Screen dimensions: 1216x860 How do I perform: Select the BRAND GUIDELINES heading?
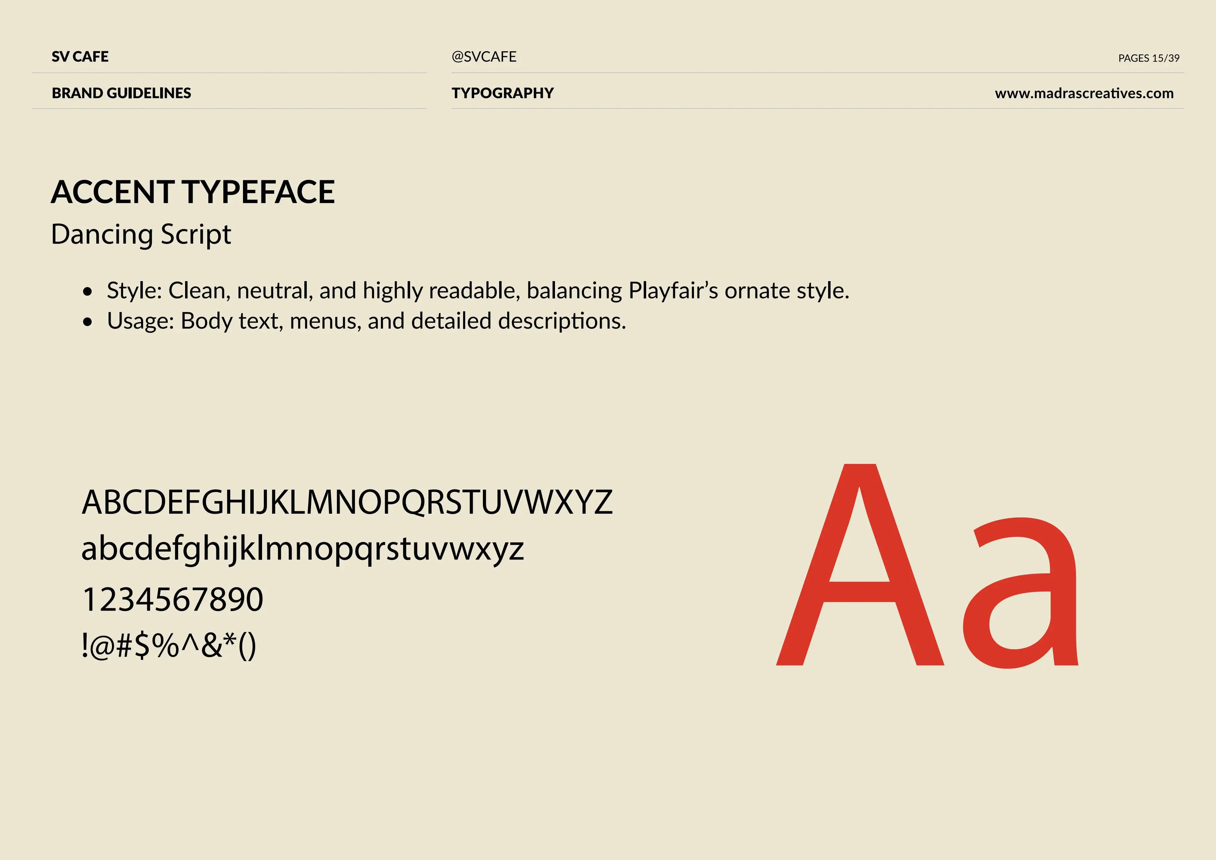click(121, 93)
